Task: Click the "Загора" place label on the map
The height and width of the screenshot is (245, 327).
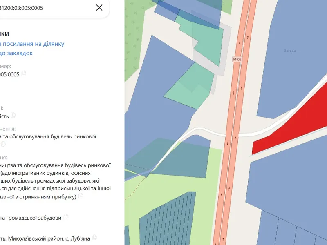Action: pos(290,51)
